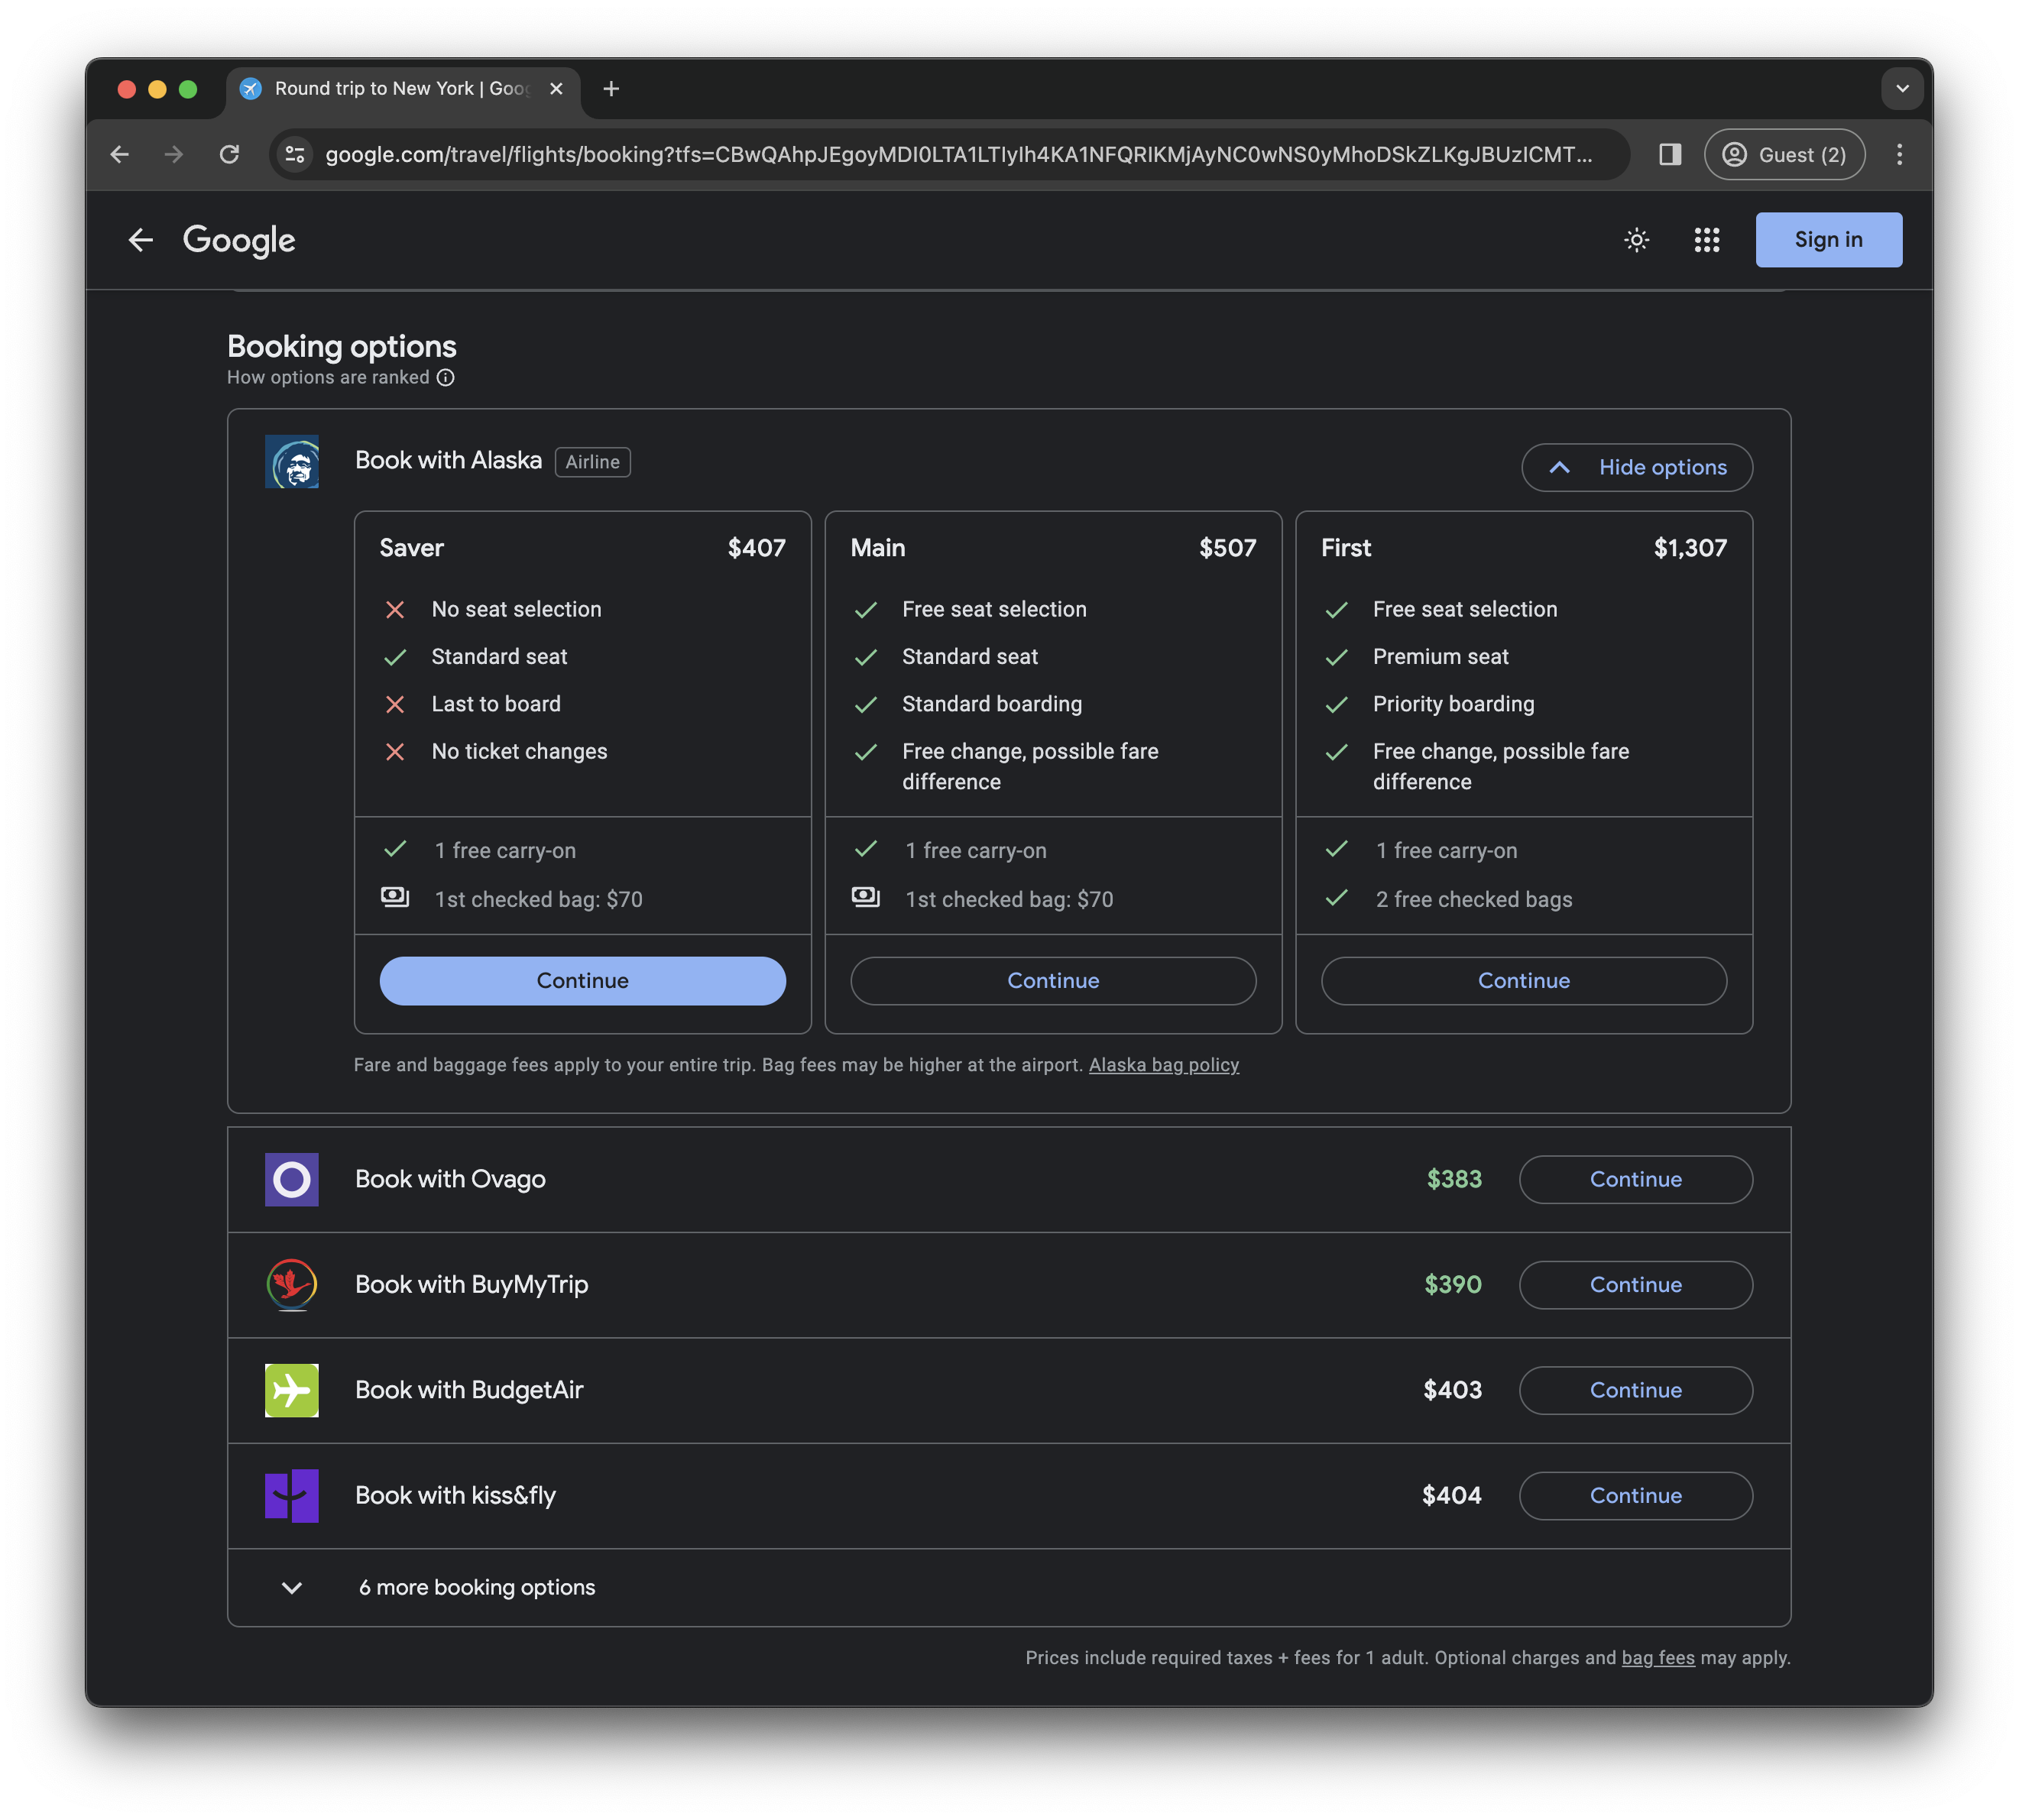The width and height of the screenshot is (2019, 1820).
Task: Open a new browser tab
Action: [611, 89]
